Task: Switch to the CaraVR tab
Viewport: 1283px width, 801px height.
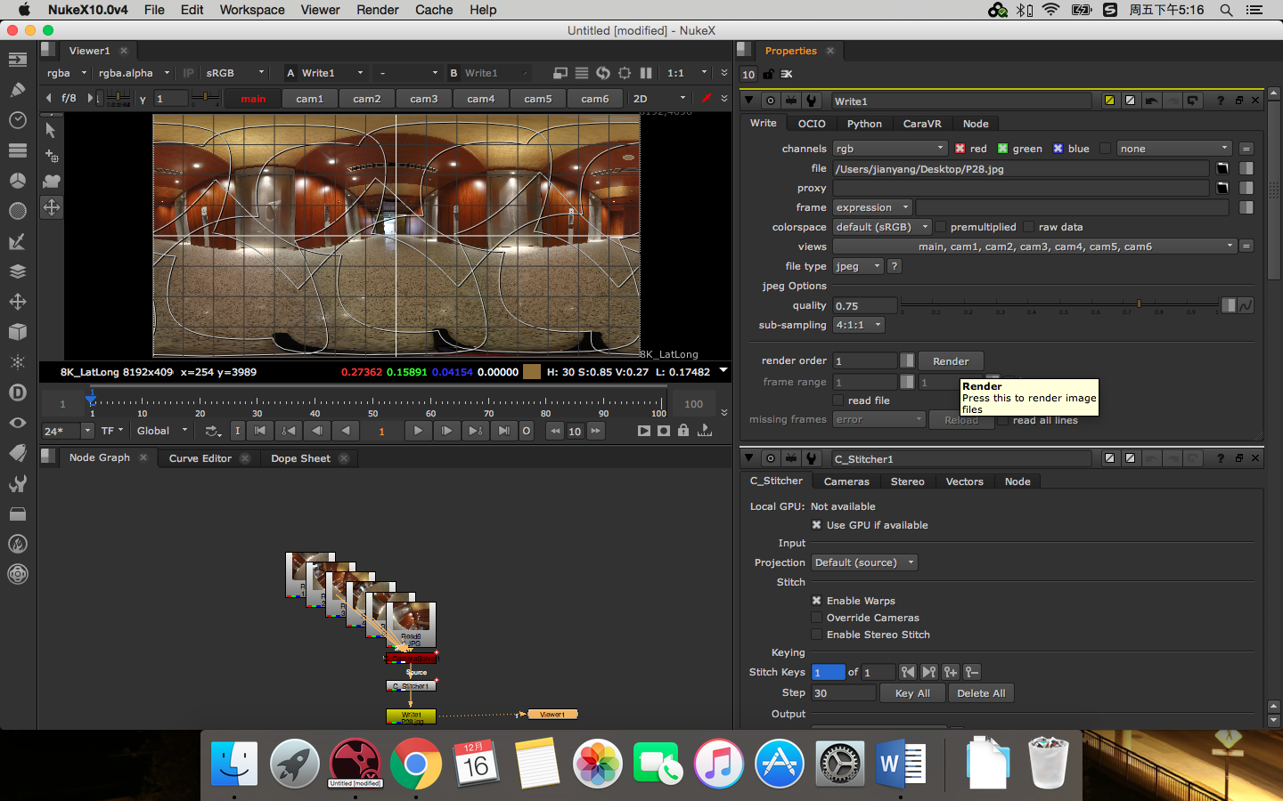Action: (x=921, y=124)
